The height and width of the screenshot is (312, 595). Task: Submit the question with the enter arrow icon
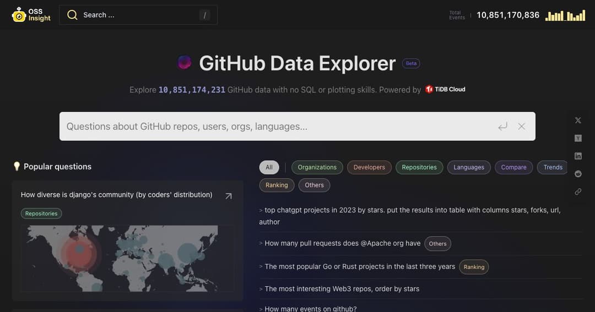pyautogui.click(x=503, y=127)
